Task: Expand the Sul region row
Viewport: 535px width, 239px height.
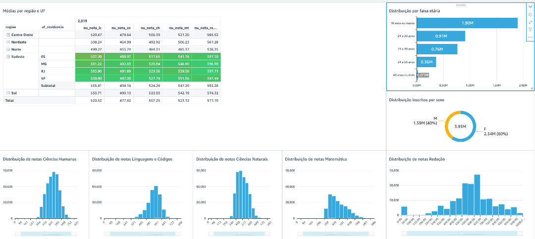Action: [x=8, y=93]
